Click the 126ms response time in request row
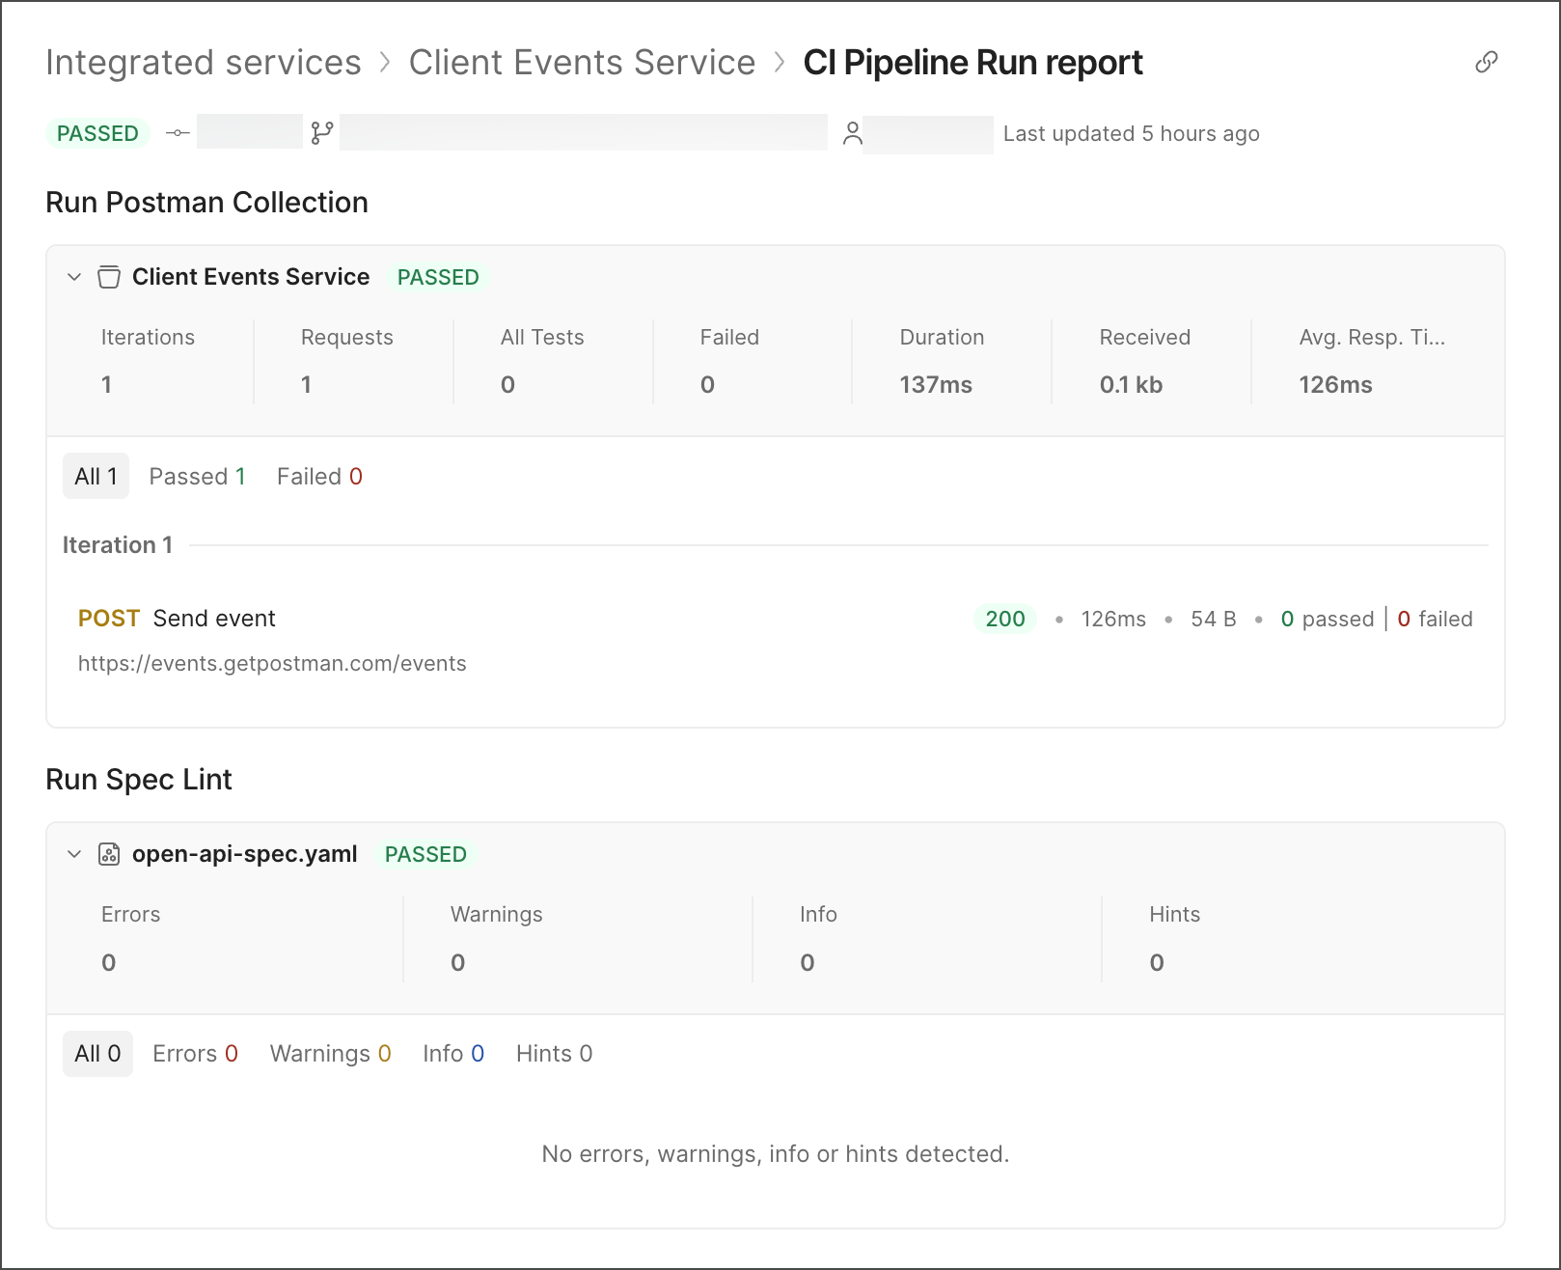The height and width of the screenshot is (1270, 1561). pos(1113,619)
